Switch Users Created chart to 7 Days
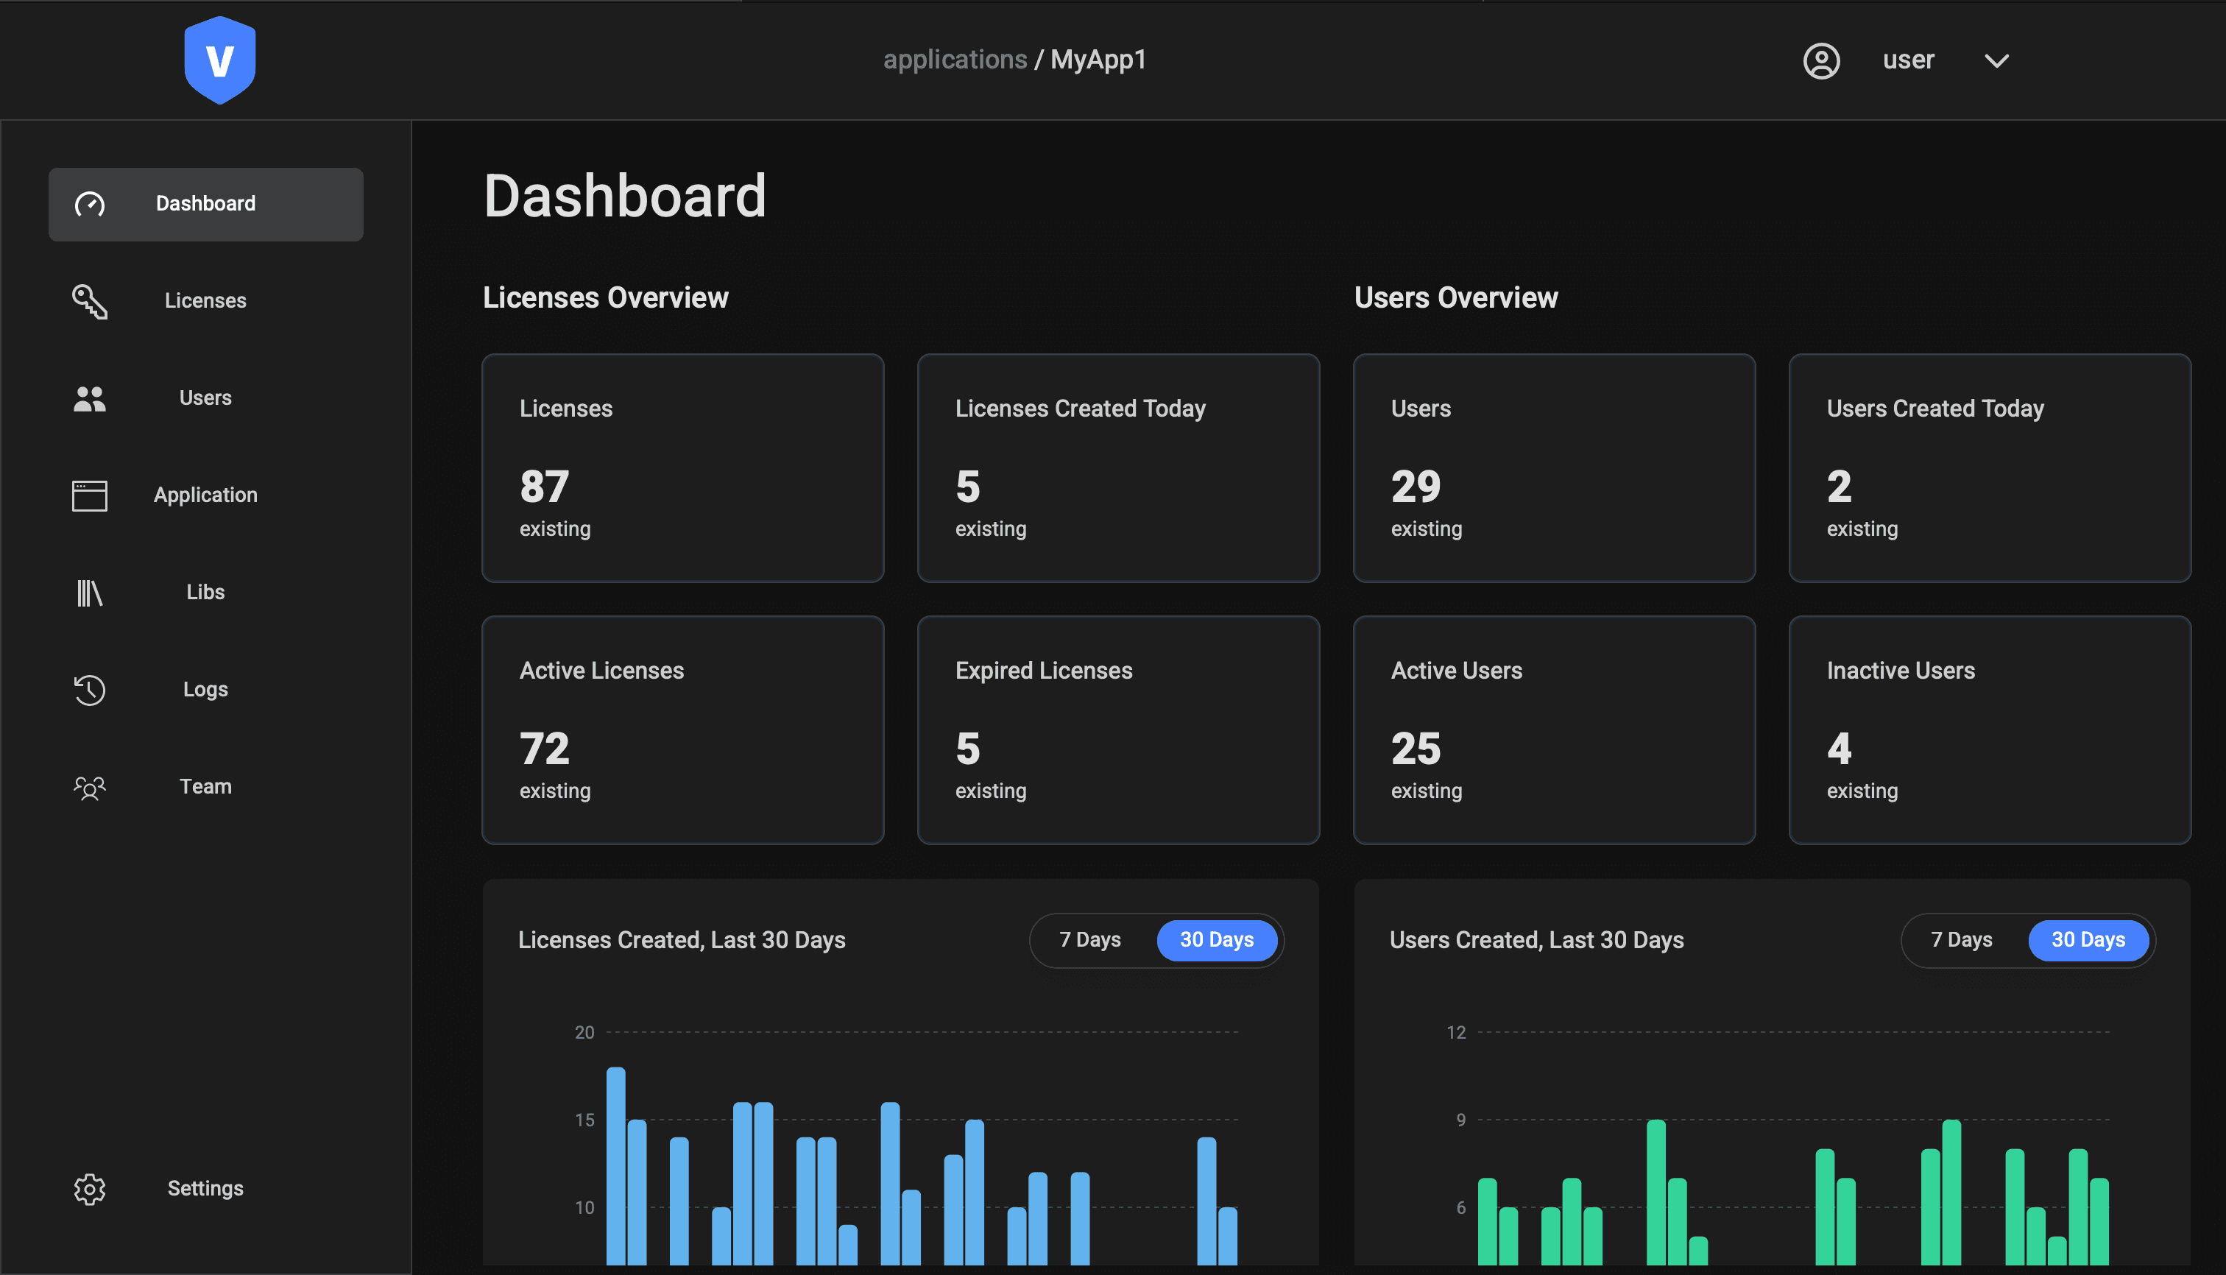Viewport: 2226px width, 1275px height. [1962, 939]
